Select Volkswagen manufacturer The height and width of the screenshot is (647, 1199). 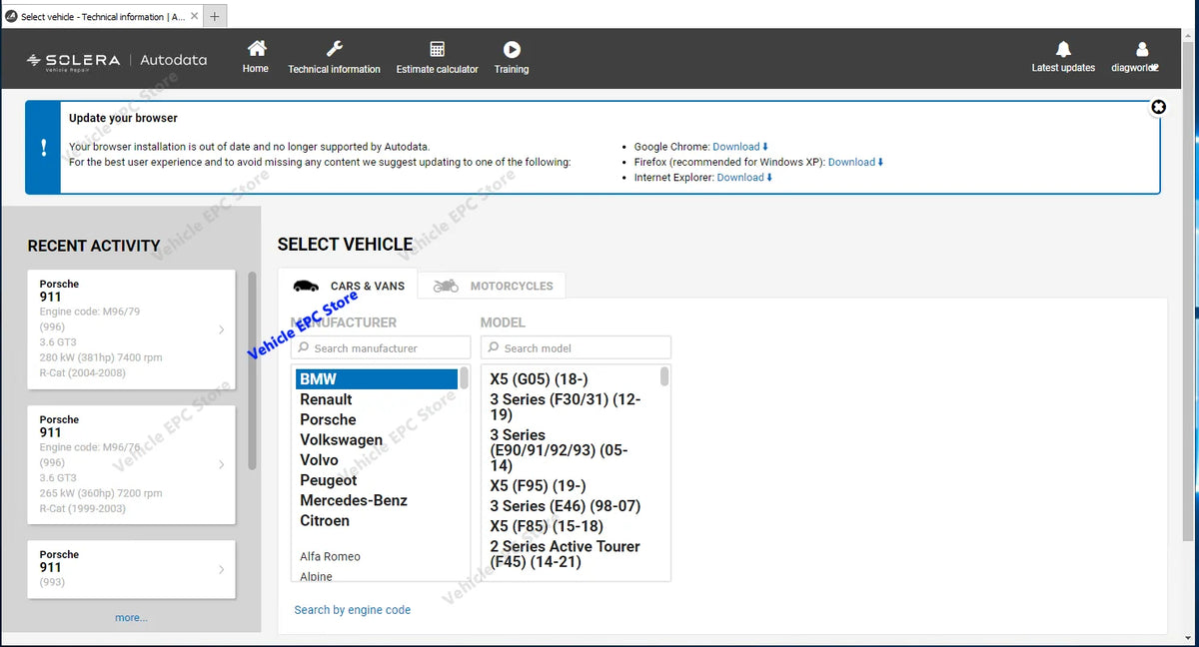(341, 440)
